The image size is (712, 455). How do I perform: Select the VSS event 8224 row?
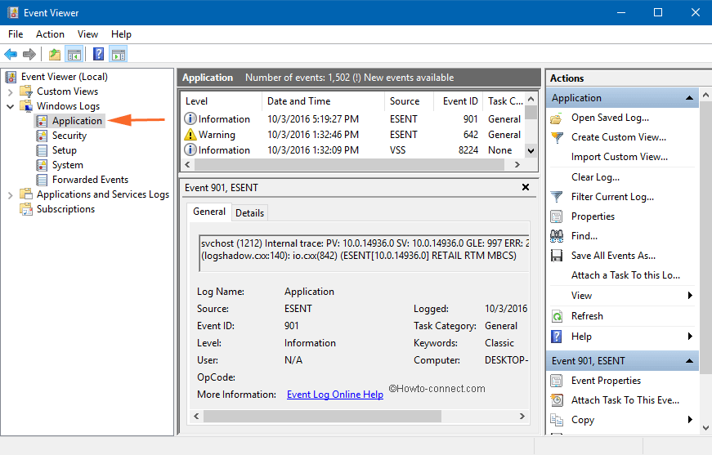pos(353,150)
